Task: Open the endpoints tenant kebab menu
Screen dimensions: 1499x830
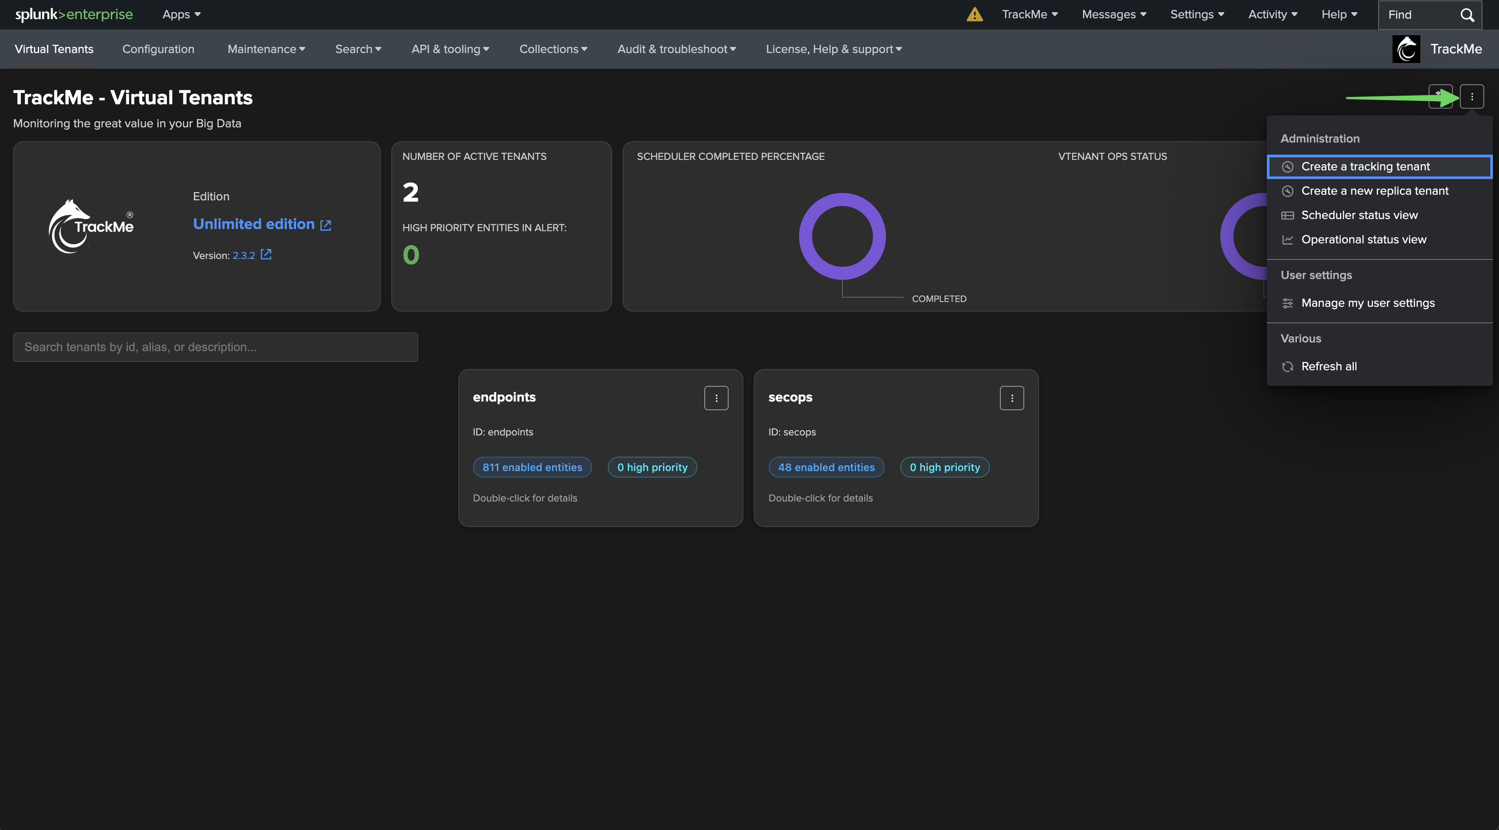Action: [716, 398]
